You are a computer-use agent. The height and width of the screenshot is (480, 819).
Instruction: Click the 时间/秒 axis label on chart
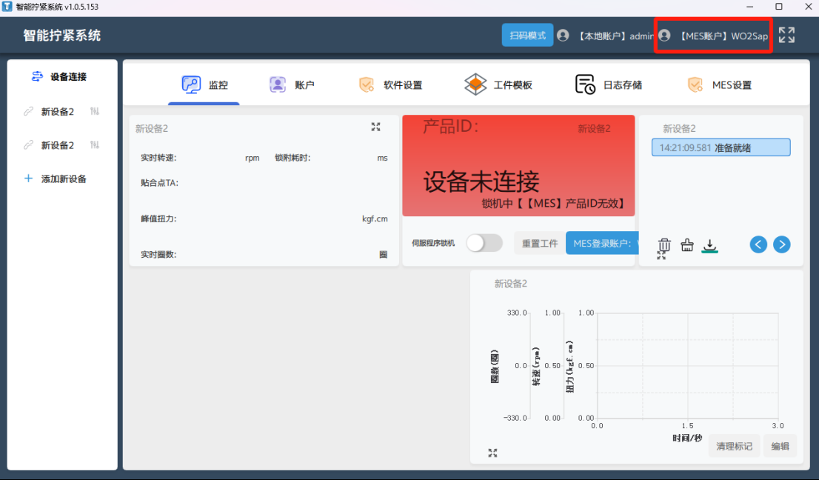[687, 438]
